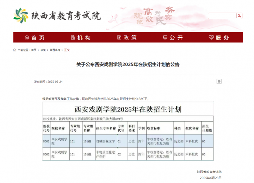Click the 院校地址 row in table

[128, 119]
